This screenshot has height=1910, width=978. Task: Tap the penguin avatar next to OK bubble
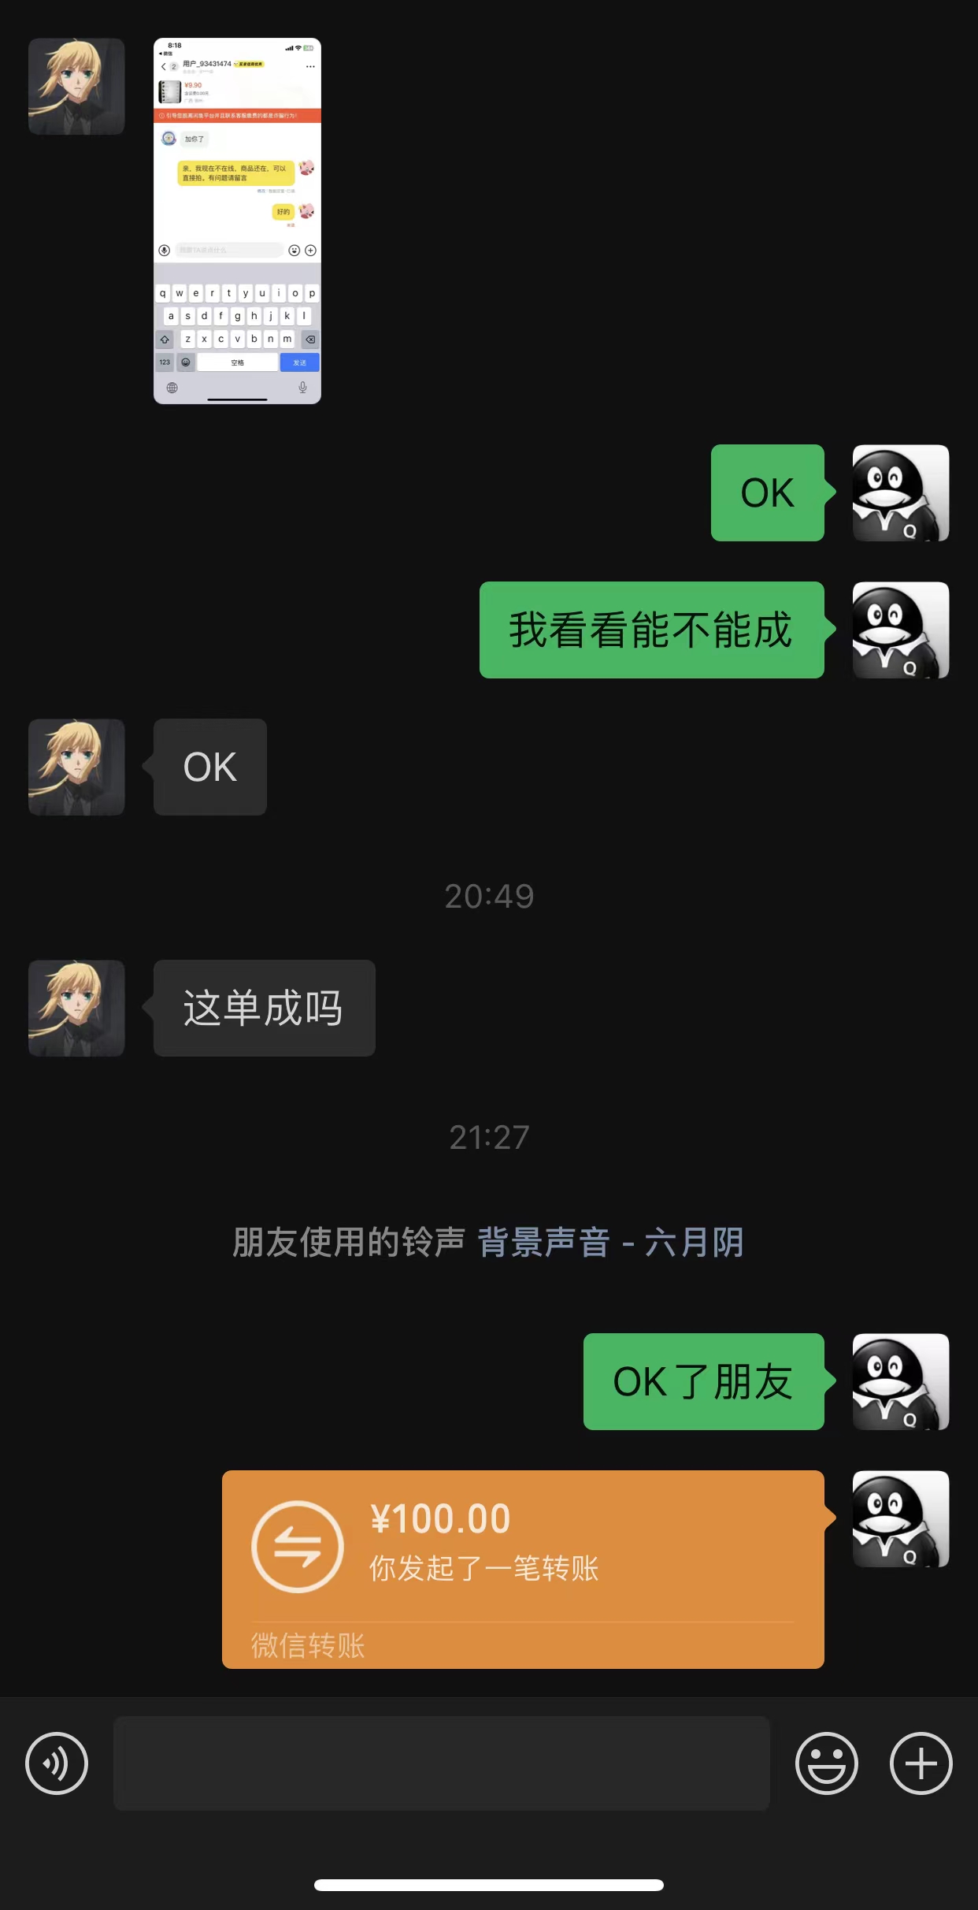901,492
